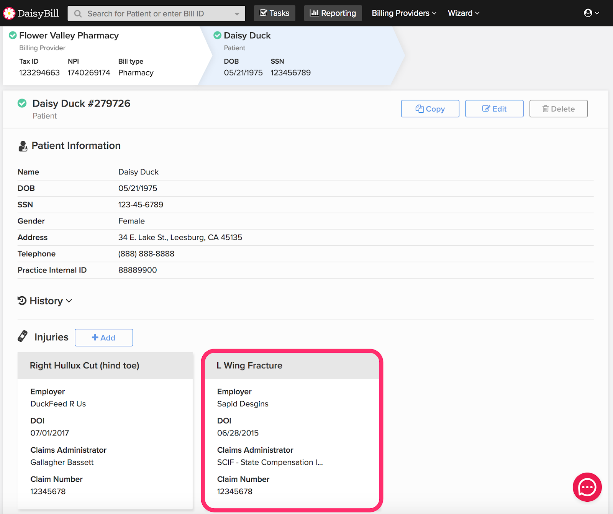
Task: Select the telephone (888) 888-8888
Action: click(x=146, y=254)
